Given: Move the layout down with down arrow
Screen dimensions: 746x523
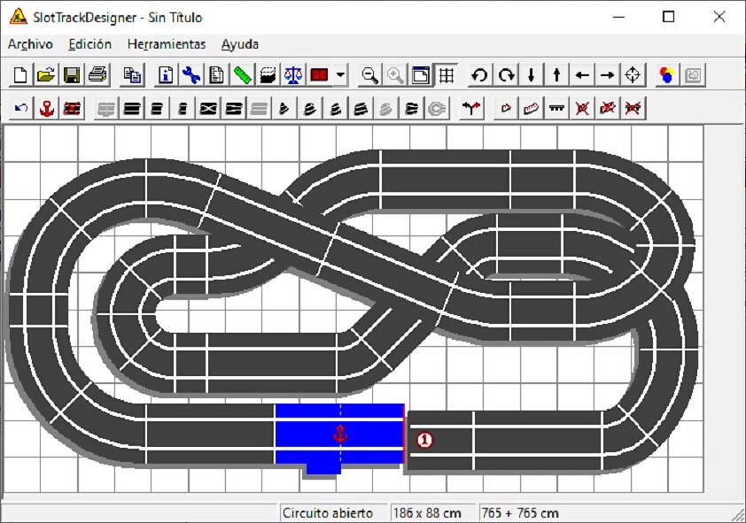Looking at the screenshot, I should coord(532,75).
